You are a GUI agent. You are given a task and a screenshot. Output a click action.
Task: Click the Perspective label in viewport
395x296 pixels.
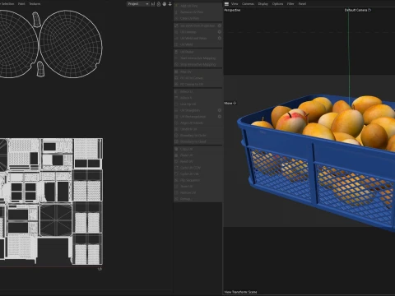(232, 10)
